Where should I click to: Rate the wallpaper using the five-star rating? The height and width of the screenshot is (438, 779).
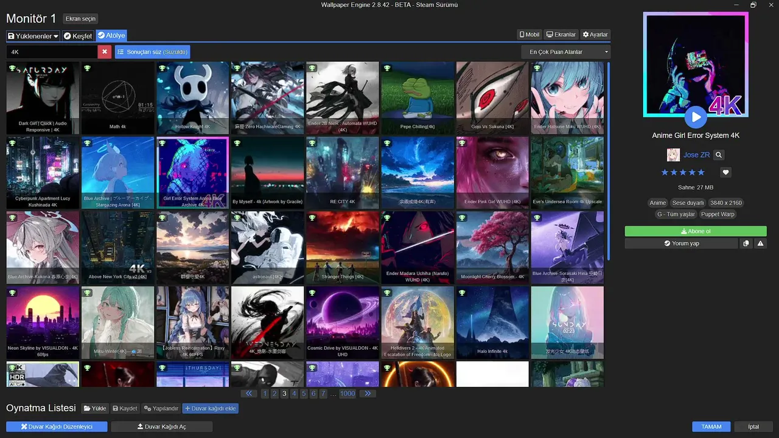click(683, 173)
